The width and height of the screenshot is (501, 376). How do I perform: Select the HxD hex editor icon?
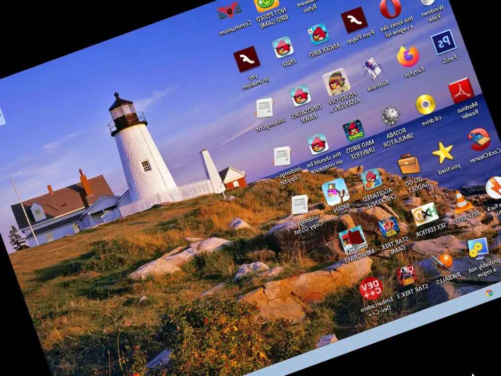(425, 214)
